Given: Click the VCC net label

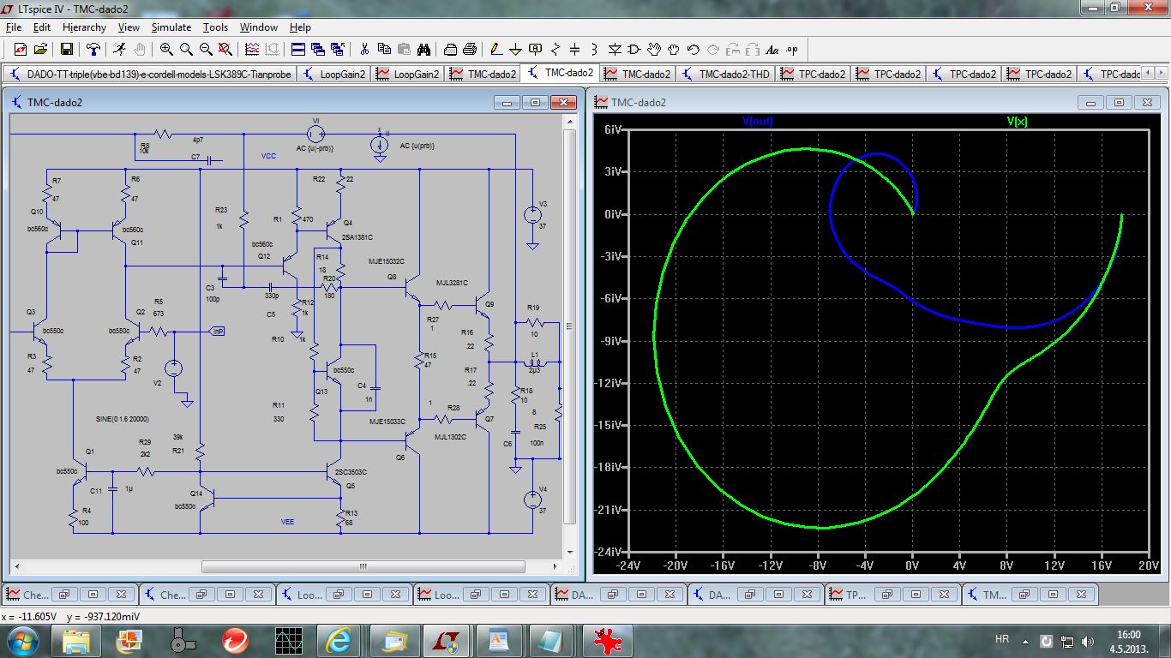Looking at the screenshot, I should point(269,157).
